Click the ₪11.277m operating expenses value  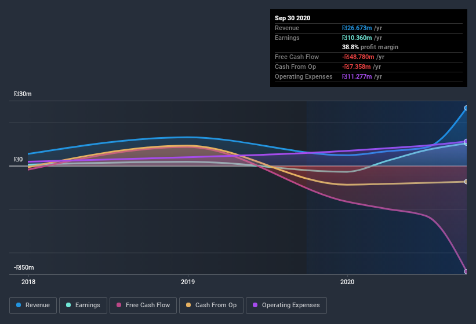pos(357,76)
